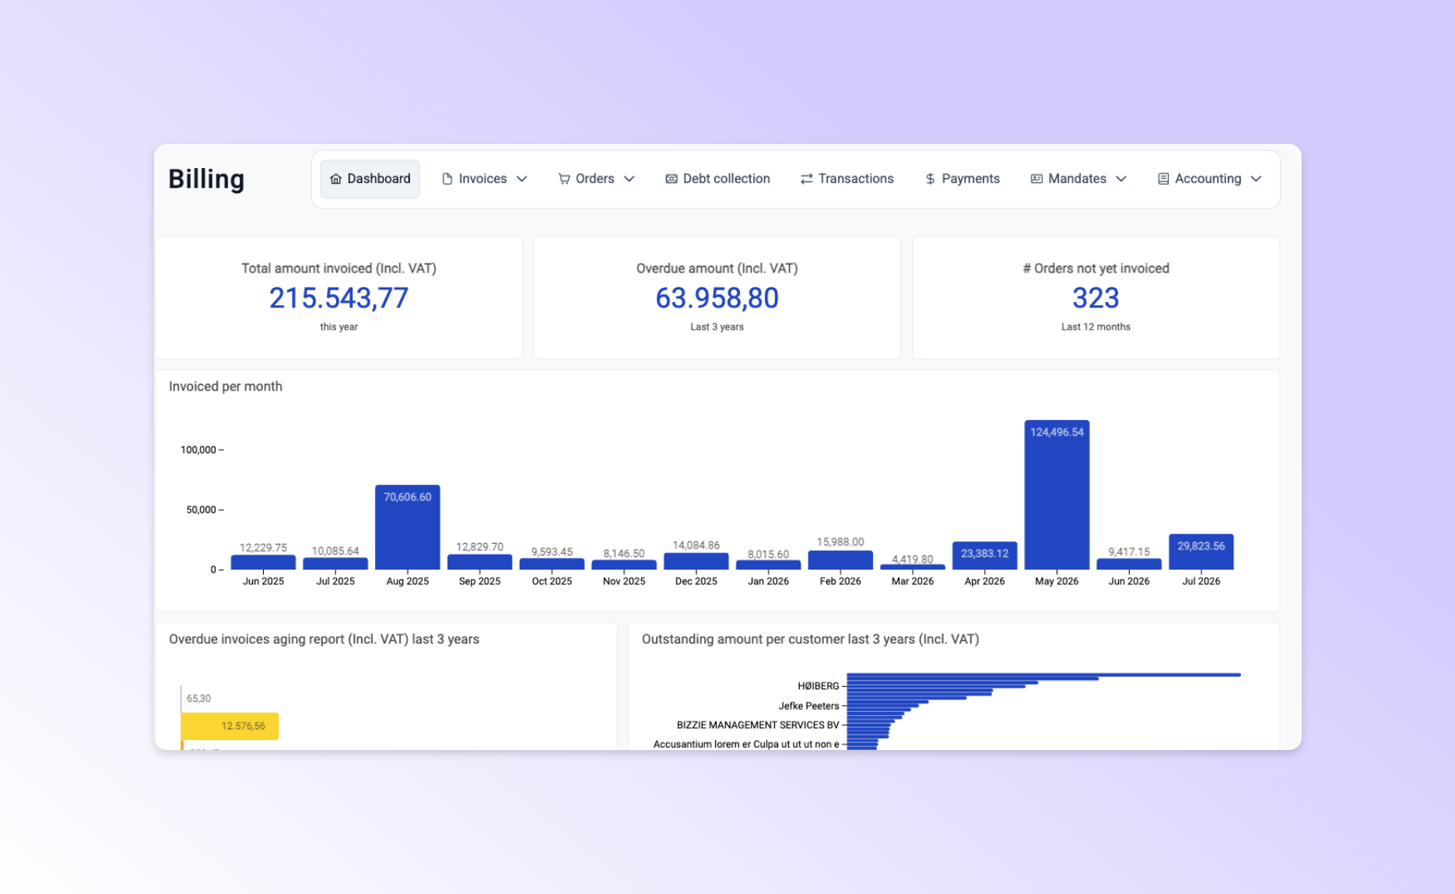Click orders not yet invoiced value 323

click(x=1096, y=298)
